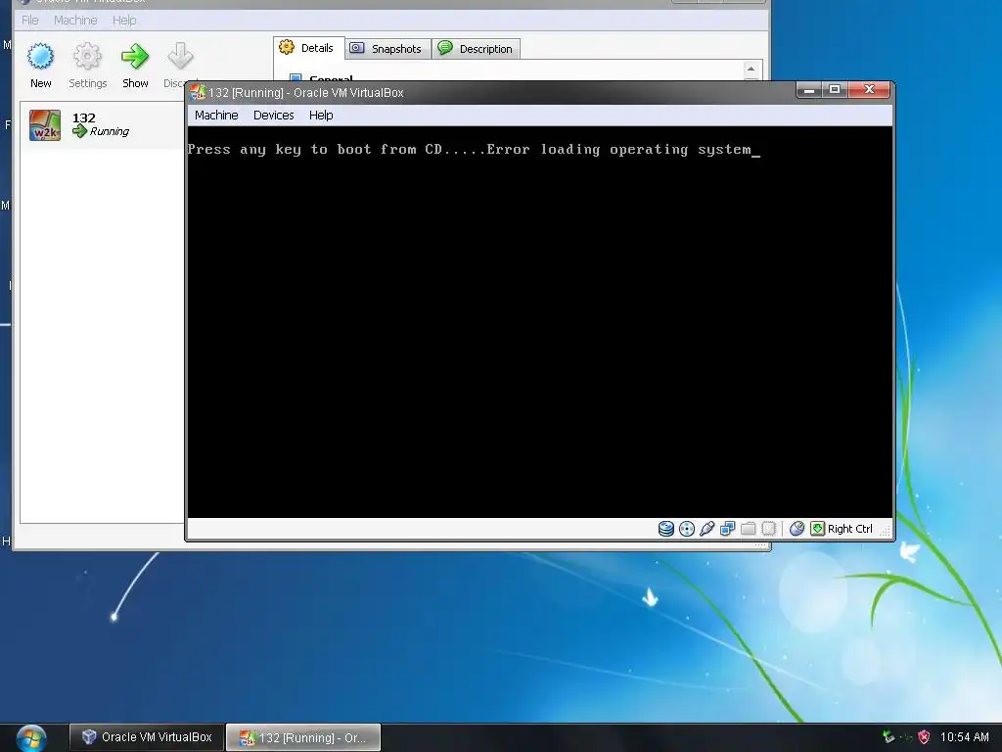The height and width of the screenshot is (752, 1002).
Task: Open the Devices menu in VM window
Action: [274, 116]
